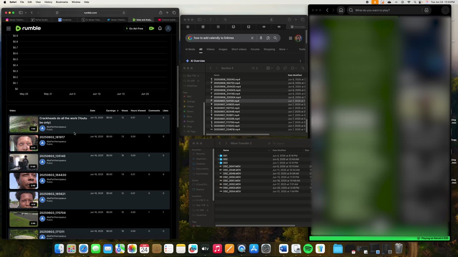Open Finder from the Dock
The image size is (458, 257).
[x=59, y=248]
